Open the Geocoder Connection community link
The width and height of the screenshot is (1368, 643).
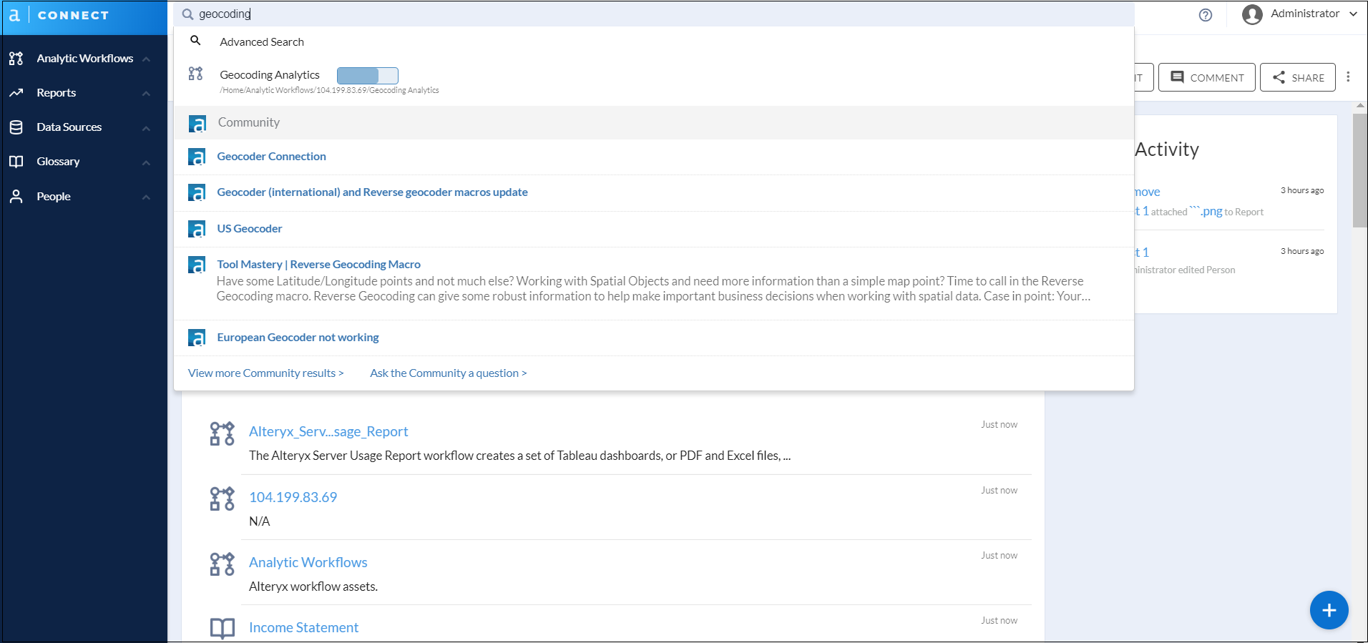pos(271,157)
